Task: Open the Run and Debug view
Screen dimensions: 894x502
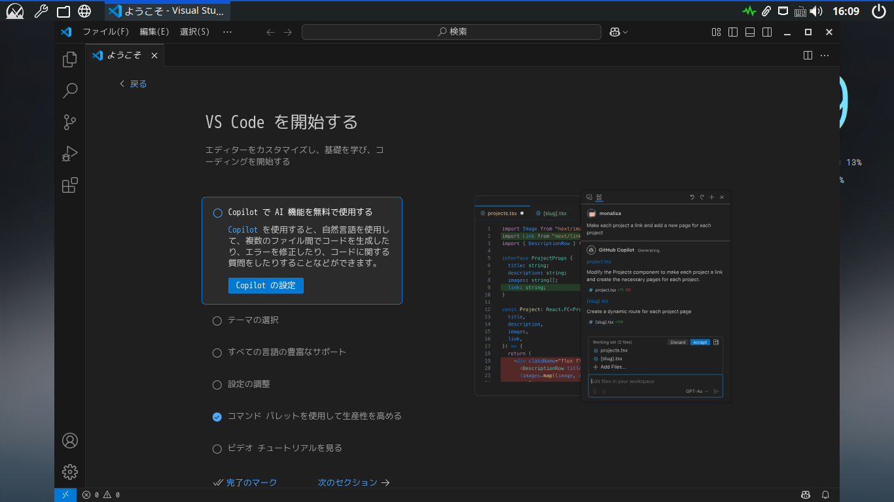Action: click(69, 154)
